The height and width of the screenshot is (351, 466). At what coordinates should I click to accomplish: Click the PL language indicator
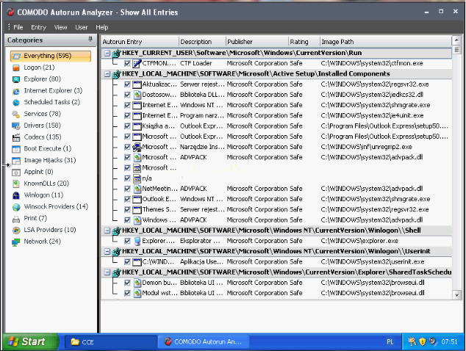click(x=390, y=342)
